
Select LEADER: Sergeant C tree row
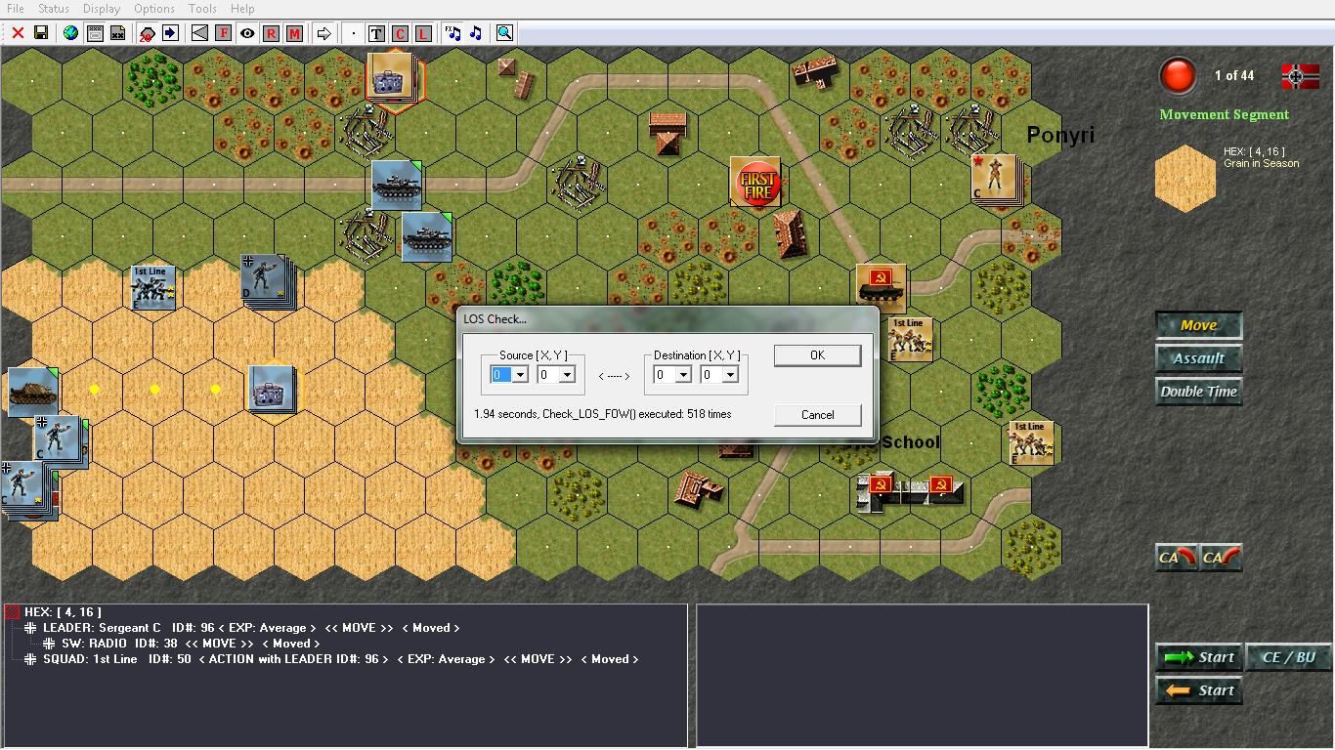251,628
